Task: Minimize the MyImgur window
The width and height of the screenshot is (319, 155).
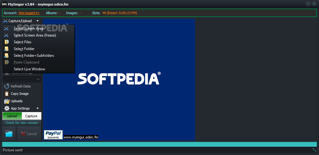Action: click(309, 4)
